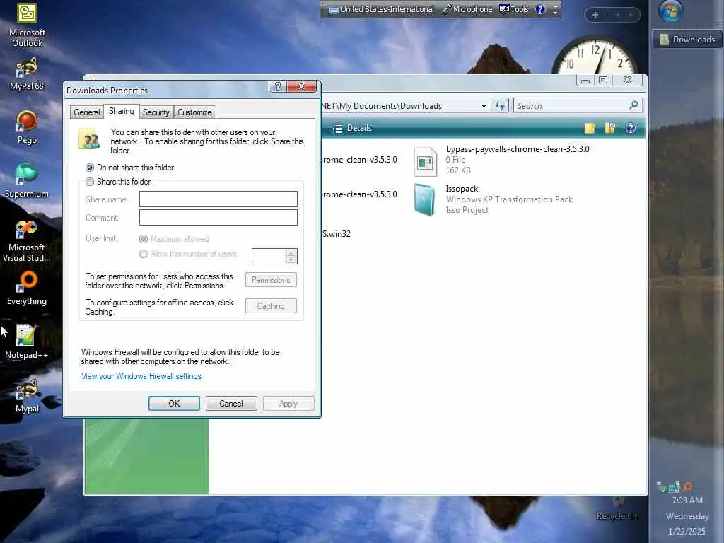Click Cancel in Downloads Properties
This screenshot has height=543, width=724.
pos(231,404)
